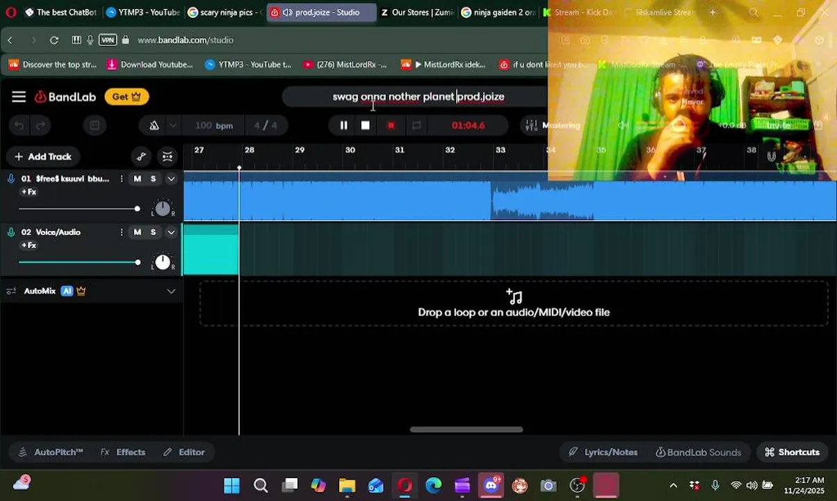
Task: Click the BandLab logo
Action: (65, 97)
